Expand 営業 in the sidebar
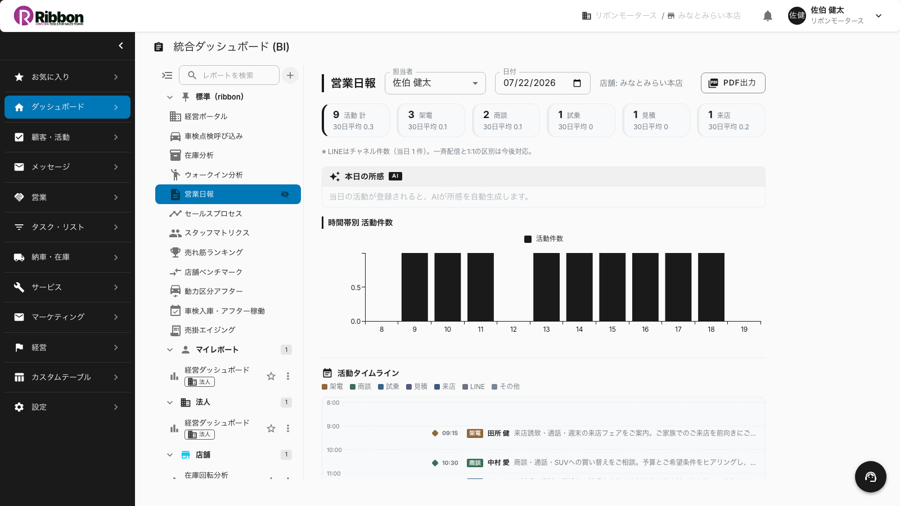Image resolution: width=900 pixels, height=506 pixels. coord(67,197)
